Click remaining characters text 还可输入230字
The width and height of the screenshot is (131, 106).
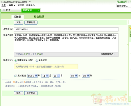click(23, 54)
